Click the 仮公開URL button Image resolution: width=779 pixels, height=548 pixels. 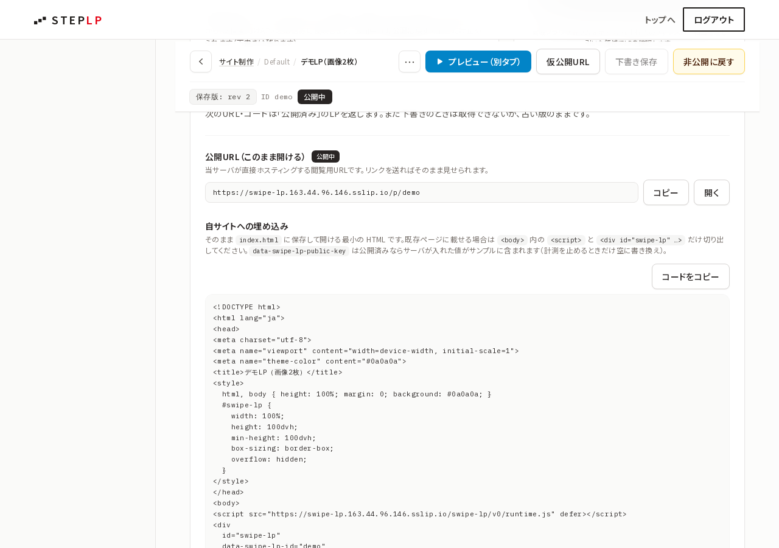pos(568,61)
